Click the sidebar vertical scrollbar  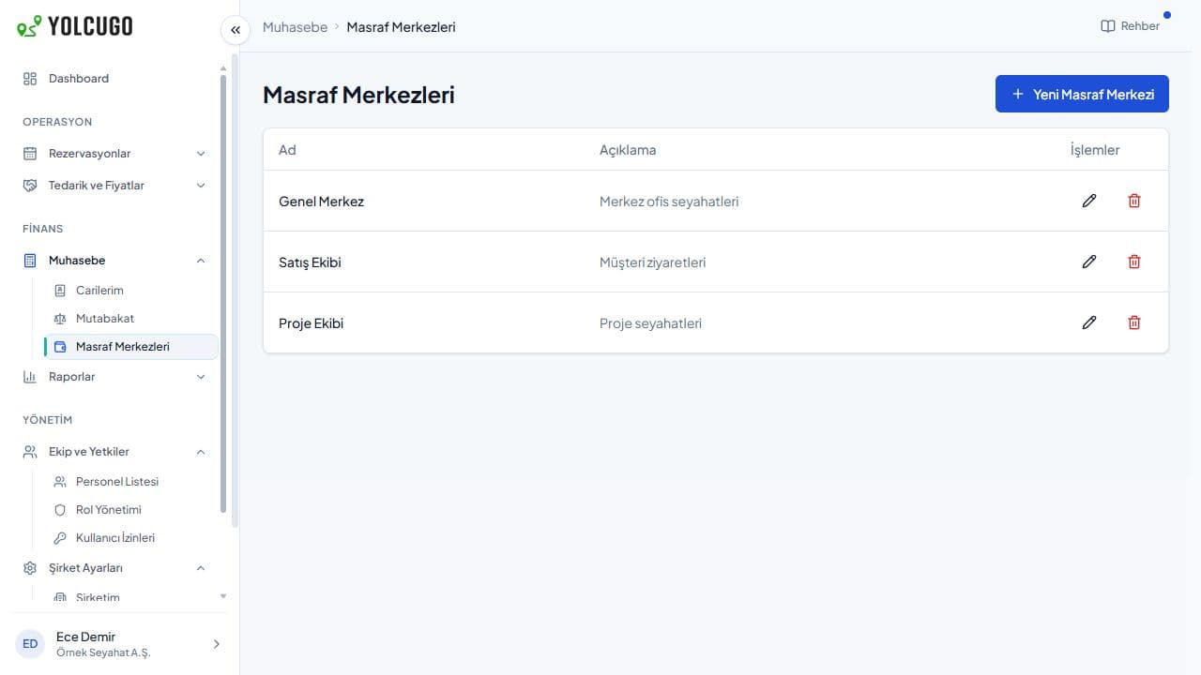click(223, 293)
